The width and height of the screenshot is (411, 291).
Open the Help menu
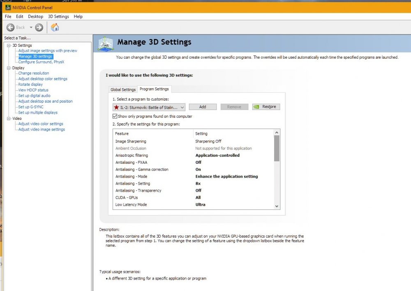tap(78, 16)
